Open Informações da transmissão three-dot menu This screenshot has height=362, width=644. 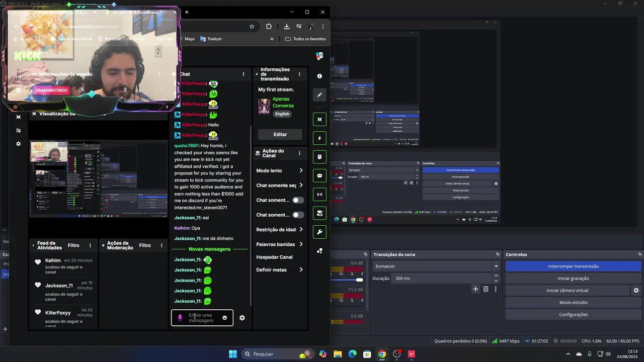pyautogui.click(x=299, y=74)
